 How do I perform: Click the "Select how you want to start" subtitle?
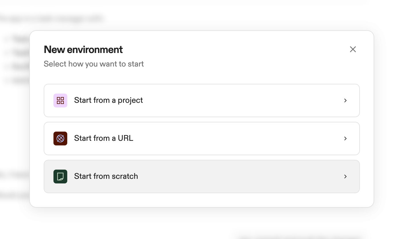coord(94,64)
